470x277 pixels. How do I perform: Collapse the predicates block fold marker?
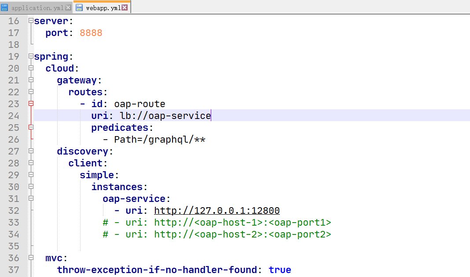[x=31, y=127]
